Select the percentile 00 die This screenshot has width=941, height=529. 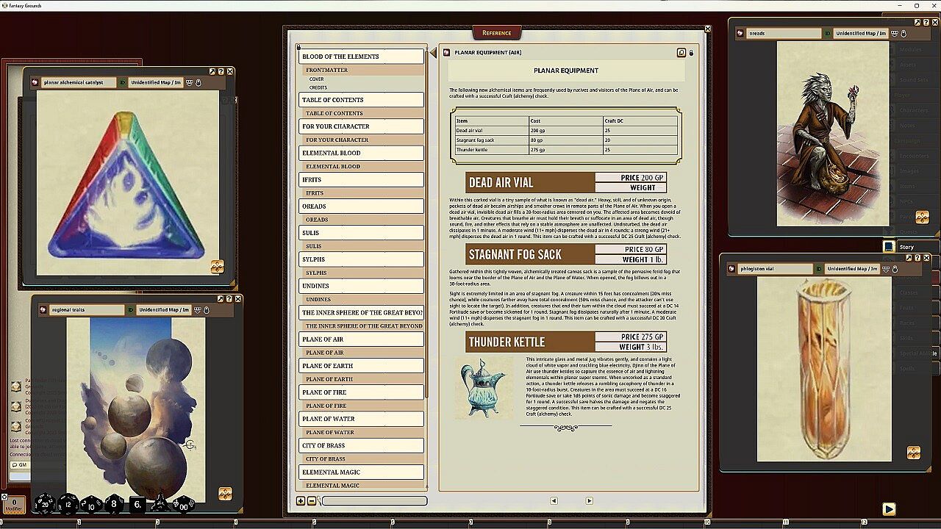coord(182,505)
